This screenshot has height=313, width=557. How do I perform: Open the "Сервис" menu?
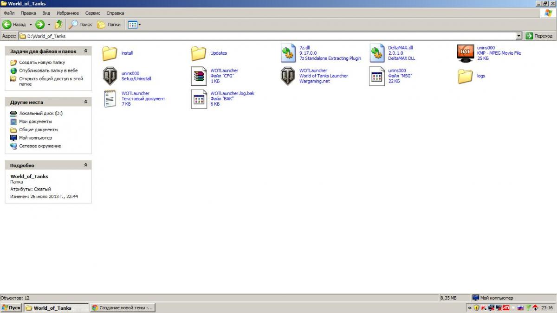92,13
